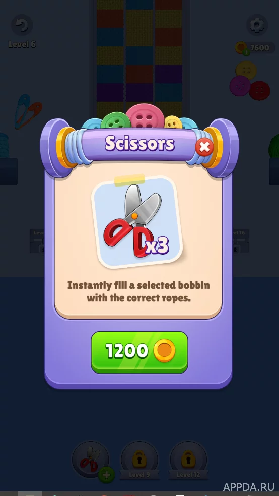
Task: Tap the scissors x3 booster image
Action: tap(137, 222)
